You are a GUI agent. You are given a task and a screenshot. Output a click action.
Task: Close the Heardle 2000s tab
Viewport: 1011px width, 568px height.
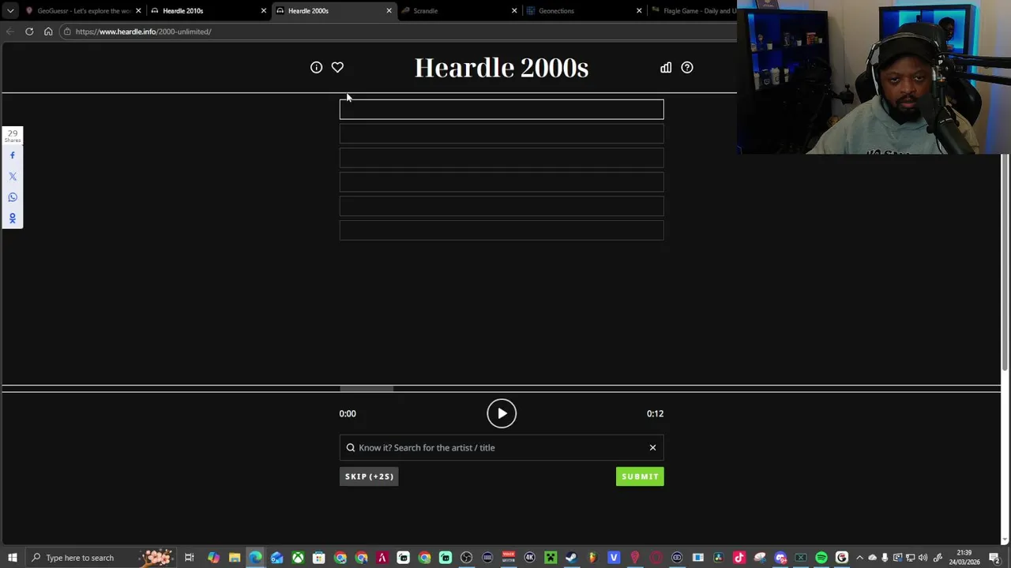point(389,11)
